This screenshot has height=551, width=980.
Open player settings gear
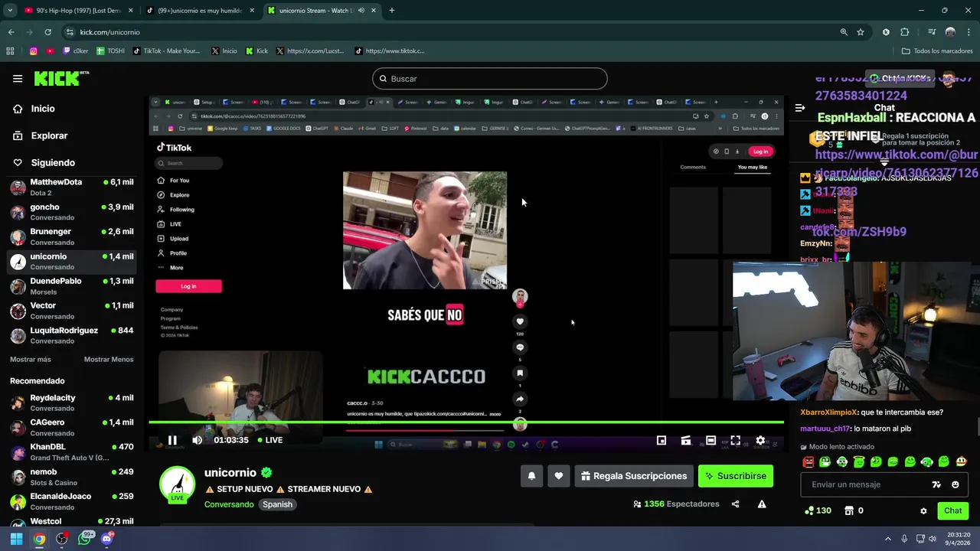760,440
